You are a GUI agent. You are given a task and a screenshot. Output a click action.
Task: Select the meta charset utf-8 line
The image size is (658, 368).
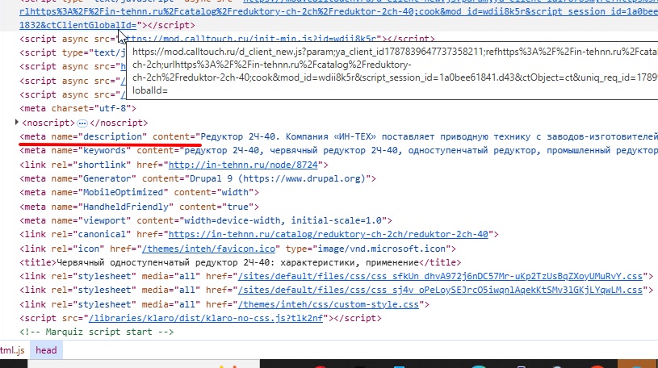click(x=78, y=108)
